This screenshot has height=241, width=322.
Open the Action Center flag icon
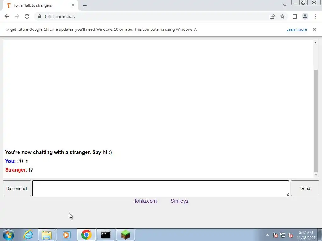point(275,235)
